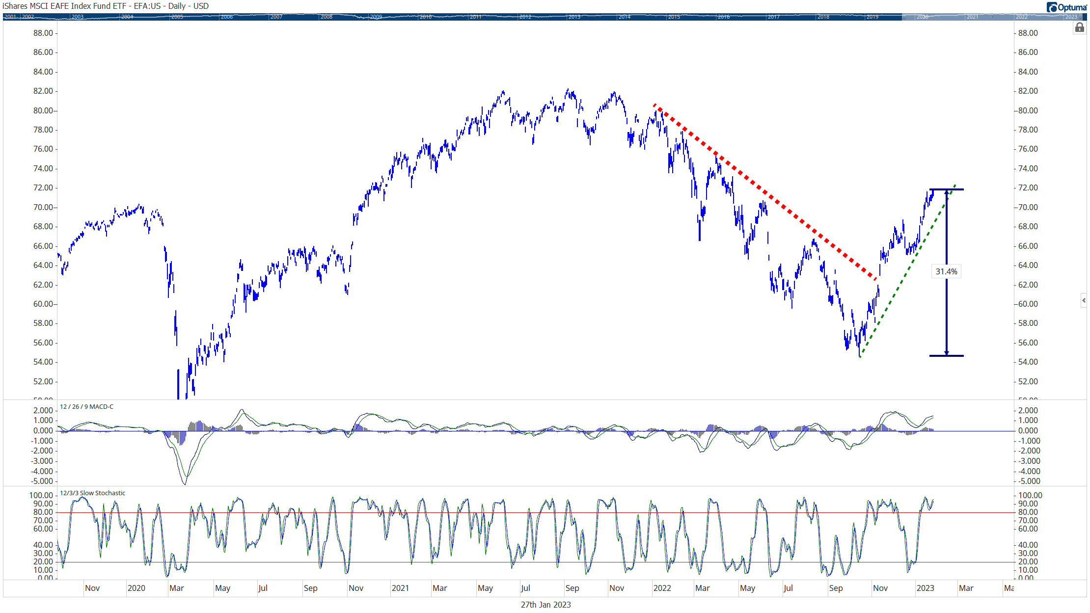This screenshot has height=613, width=1090.
Task: Click right grip handle of highlighted range
Action: [x=1080, y=17]
